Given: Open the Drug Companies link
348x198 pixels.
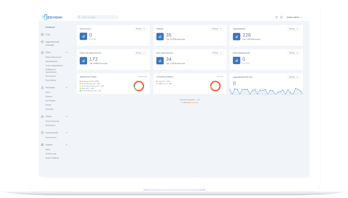Looking at the screenshot, I should point(52,121).
